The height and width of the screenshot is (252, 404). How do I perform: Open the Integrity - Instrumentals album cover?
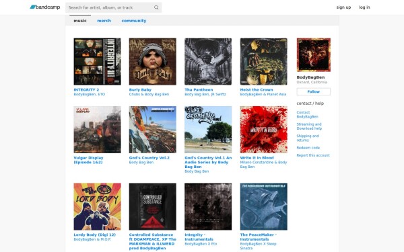[208, 206]
